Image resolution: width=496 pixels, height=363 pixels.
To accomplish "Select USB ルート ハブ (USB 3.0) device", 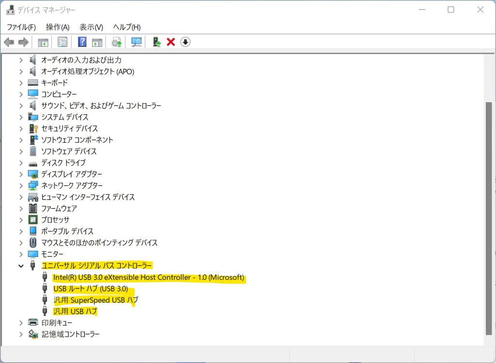I will click(91, 288).
